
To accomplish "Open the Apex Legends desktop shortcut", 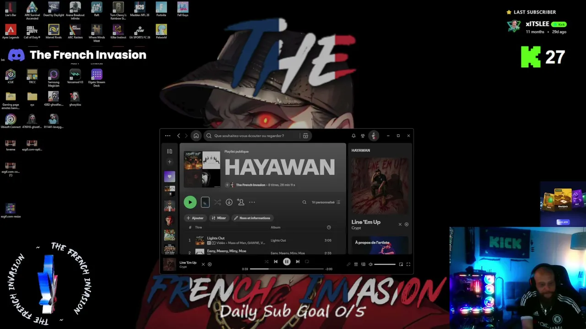I will pos(11,32).
